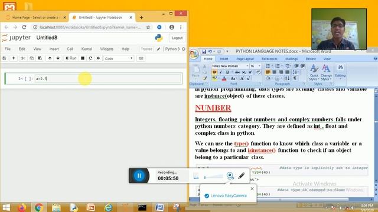Open the Word Insert ribbon tab
This screenshot has height=212, width=378.
click(224, 59)
